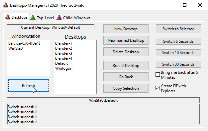The width and height of the screenshot is (208, 131).
Task: Click Switch 5 Seconds button
Action: (x=178, y=41)
